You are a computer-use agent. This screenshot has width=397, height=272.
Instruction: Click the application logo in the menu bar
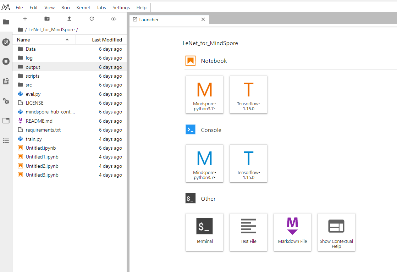(x=6, y=7)
